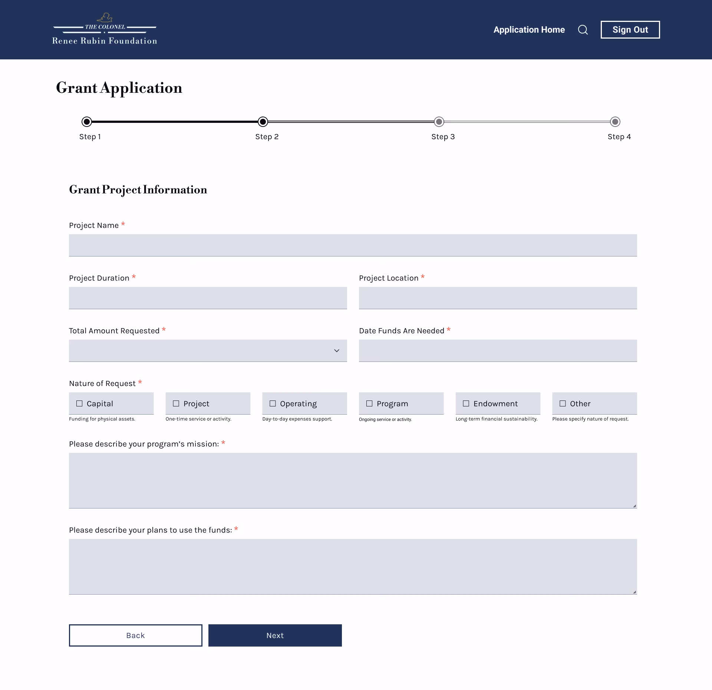Click the resize grip of the mission text area
The width and height of the screenshot is (712, 690).
coord(634,506)
